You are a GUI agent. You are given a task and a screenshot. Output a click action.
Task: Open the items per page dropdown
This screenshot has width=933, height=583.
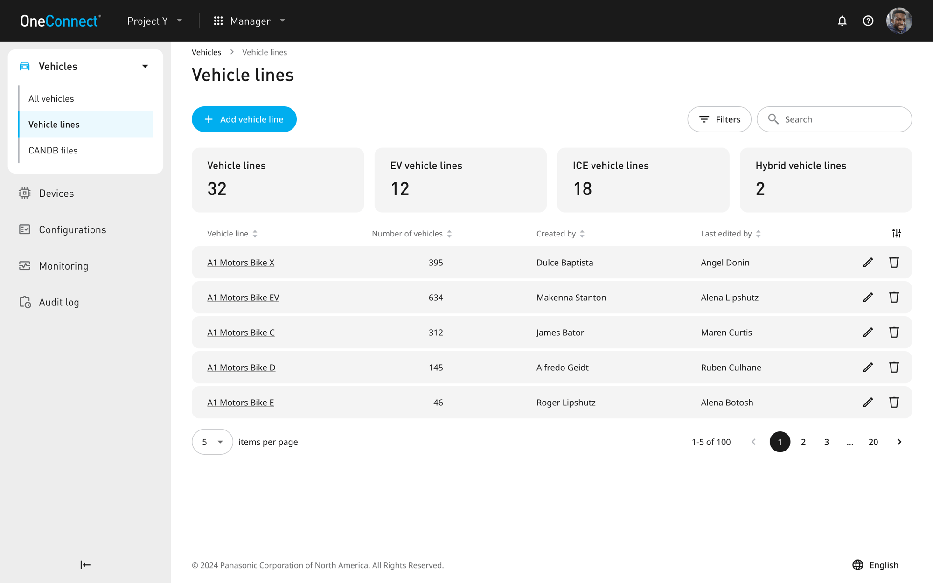click(x=212, y=442)
